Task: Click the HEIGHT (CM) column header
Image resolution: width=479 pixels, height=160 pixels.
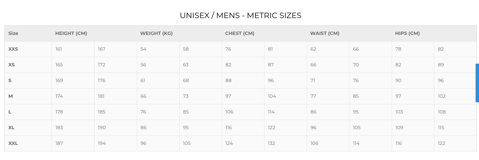Action: point(71,33)
